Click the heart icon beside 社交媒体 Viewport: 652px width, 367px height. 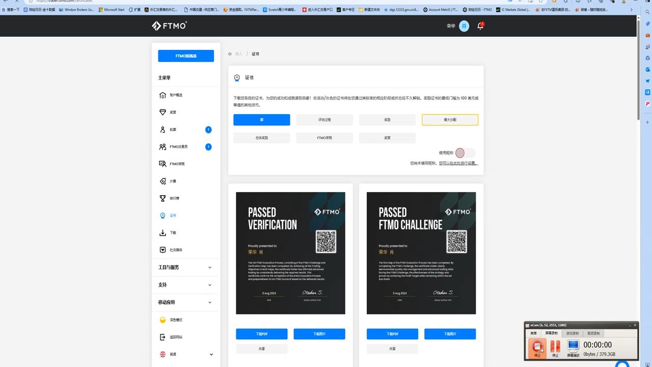162,250
